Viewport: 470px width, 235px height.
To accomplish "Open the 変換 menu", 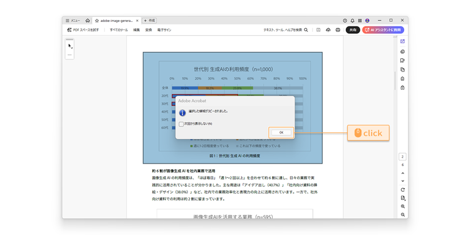I will coord(149,30).
